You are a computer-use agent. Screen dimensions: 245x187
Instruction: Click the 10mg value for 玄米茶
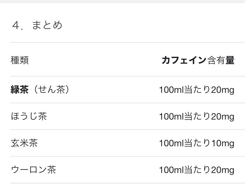click(223, 143)
